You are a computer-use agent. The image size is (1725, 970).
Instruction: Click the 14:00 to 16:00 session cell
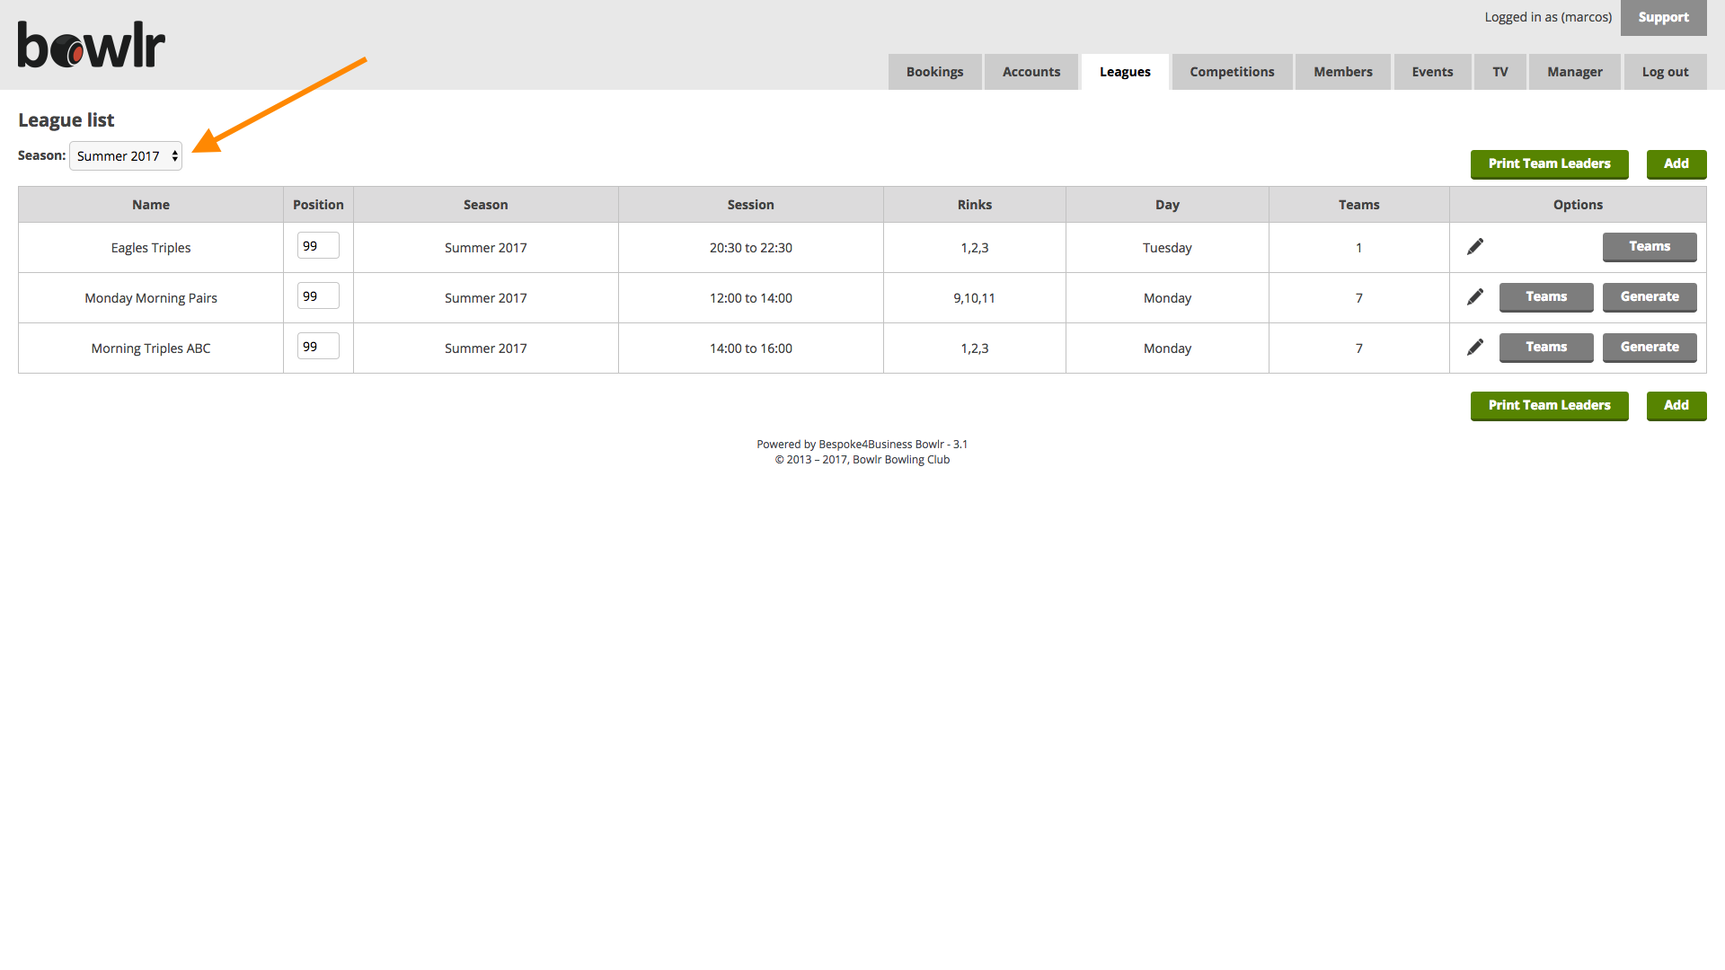[x=751, y=348]
